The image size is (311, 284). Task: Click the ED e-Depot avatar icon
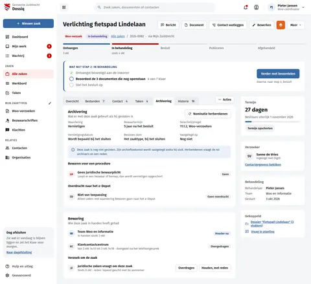coord(71,197)
